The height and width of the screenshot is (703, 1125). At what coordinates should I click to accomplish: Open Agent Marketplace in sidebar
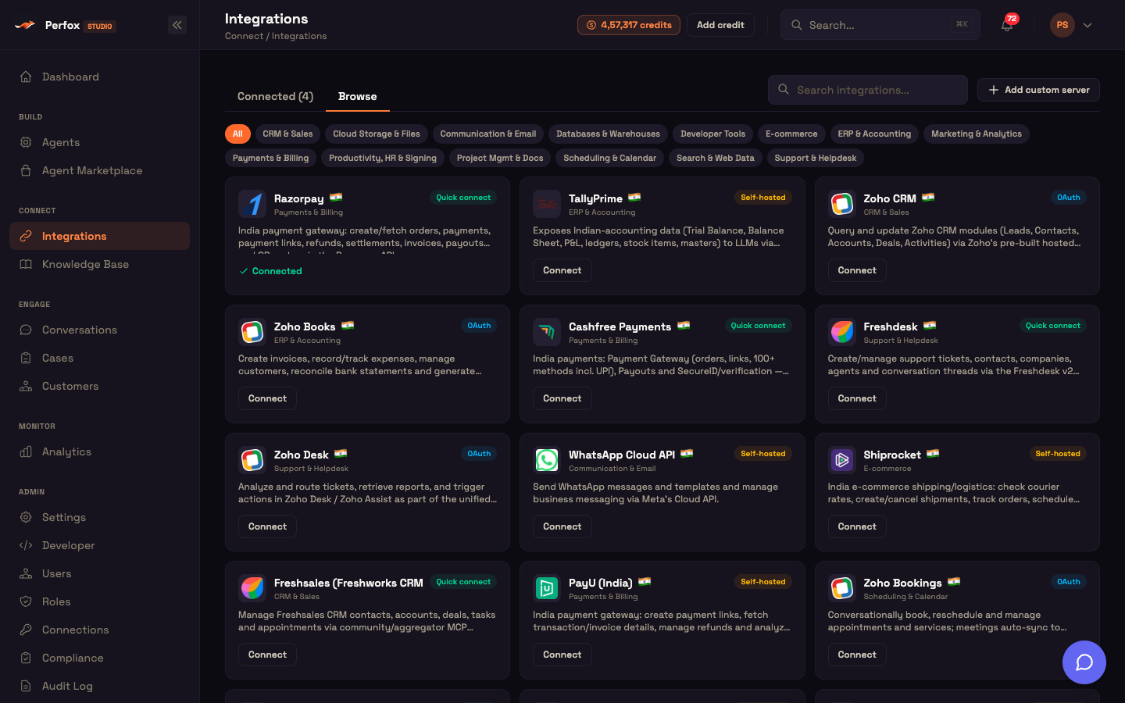(99, 170)
